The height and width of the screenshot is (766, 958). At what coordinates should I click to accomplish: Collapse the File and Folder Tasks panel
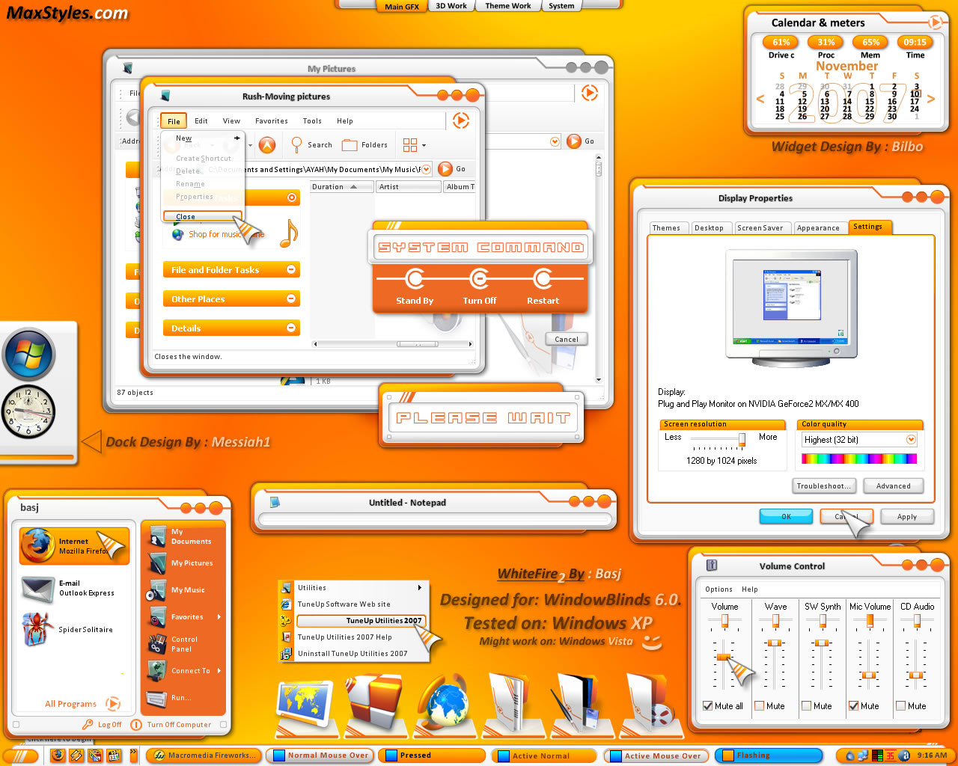[x=291, y=269]
